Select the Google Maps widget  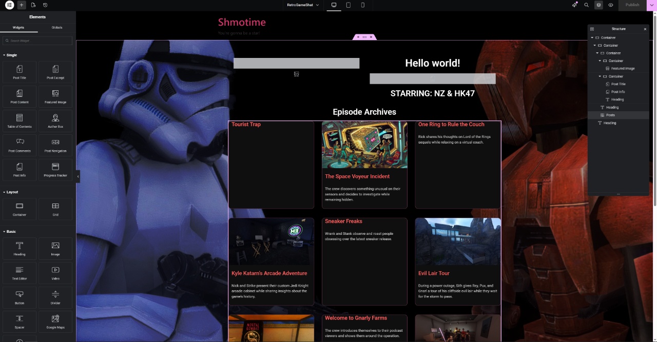(x=55, y=321)
